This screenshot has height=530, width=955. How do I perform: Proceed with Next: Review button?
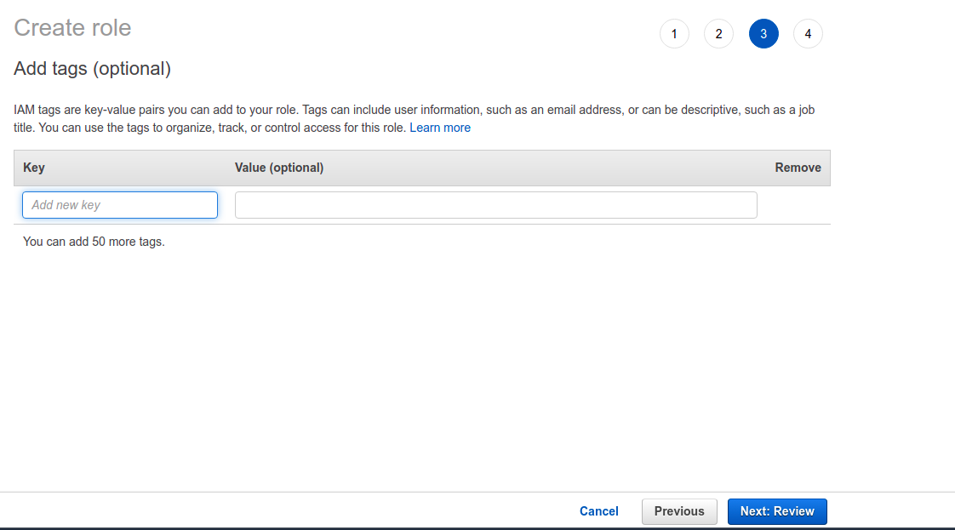pos(777,511)
